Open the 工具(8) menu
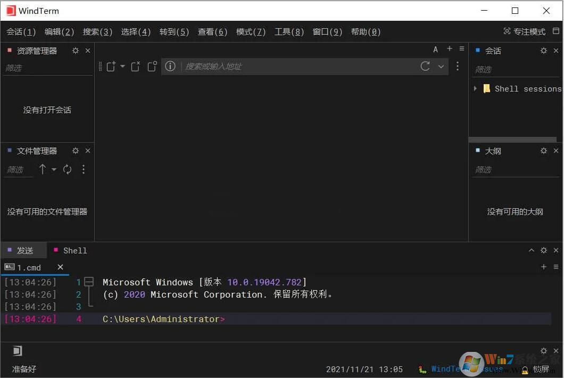564x378 pixels. click(288, 31)
